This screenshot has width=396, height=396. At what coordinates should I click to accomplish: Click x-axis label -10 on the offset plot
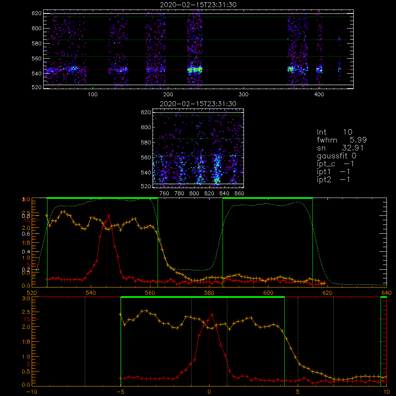point(32,392)
